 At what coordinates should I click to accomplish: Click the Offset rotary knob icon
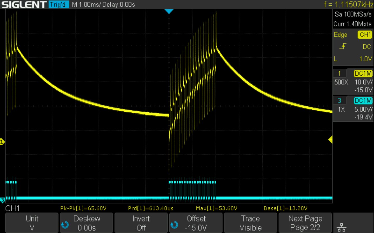point(174,225)
